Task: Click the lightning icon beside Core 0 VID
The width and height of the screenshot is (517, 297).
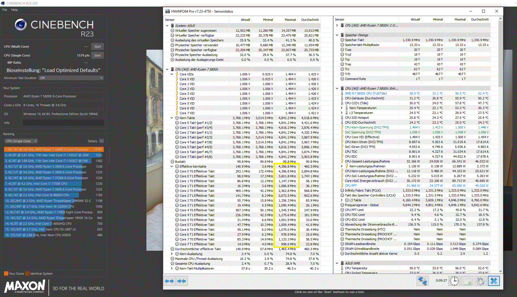Action: 177,79
